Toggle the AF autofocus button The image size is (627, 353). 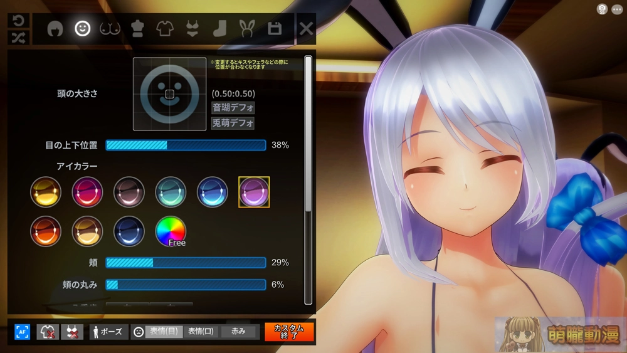[22, 332]
